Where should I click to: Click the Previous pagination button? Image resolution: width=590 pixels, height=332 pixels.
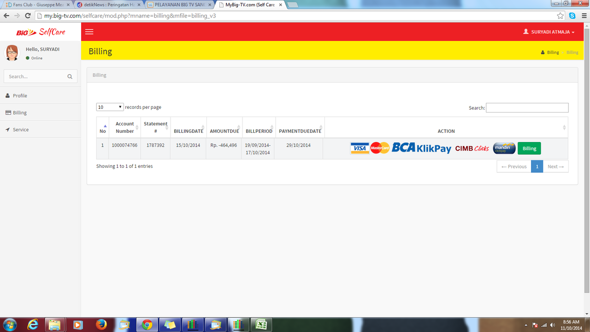point(514,166)
